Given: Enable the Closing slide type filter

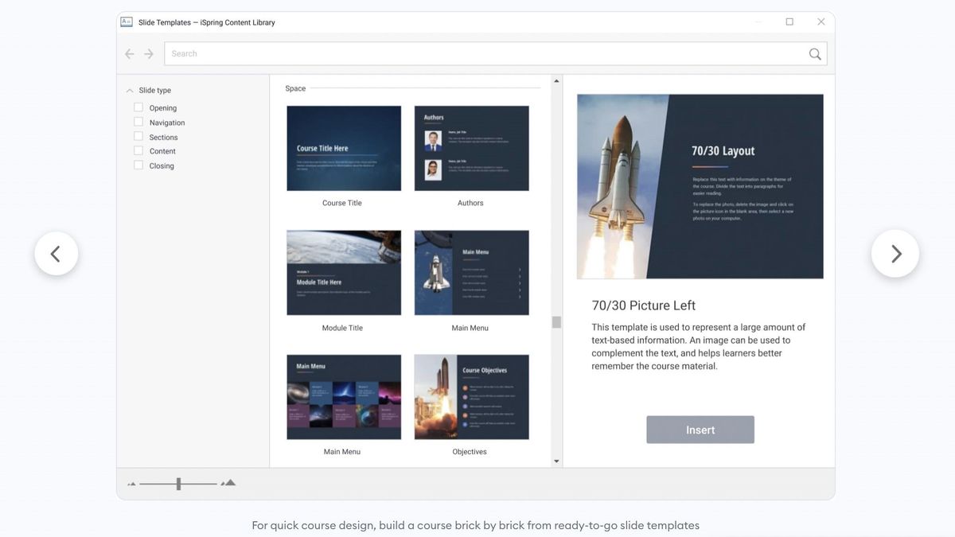Looking at the screenshot, I should tap(138, 165).
